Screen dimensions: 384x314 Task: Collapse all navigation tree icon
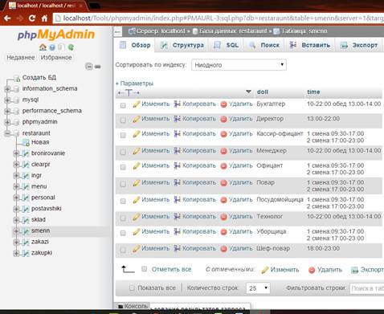pos(89,66)
